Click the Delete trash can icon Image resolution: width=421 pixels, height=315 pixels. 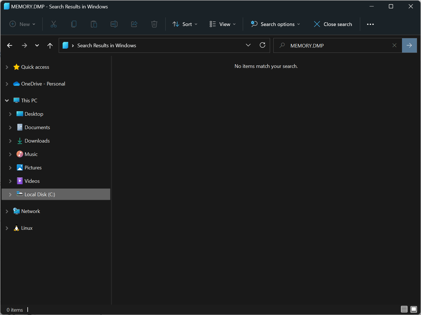click(x=154, y=24)
